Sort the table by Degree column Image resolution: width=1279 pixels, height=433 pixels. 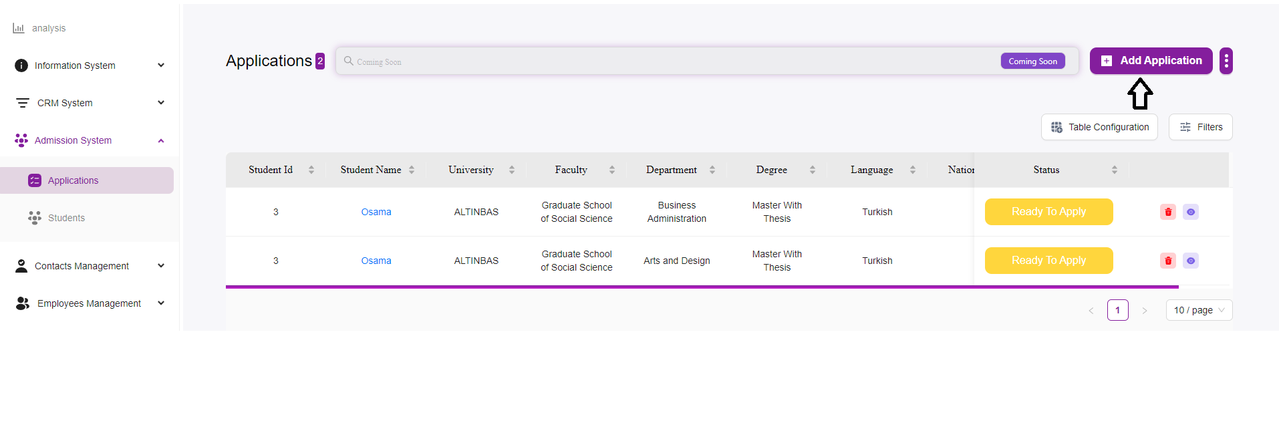[x=812, y=170]
